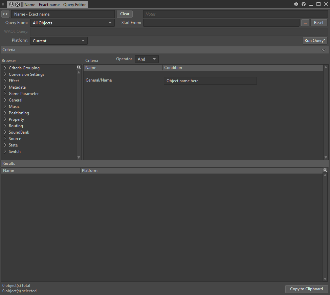Screen dimensions: 330x295
Task: Click the first icon in title tab
Action: click(x=12, y=5)
